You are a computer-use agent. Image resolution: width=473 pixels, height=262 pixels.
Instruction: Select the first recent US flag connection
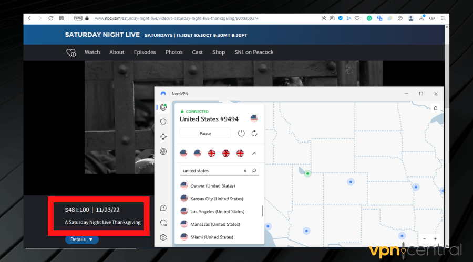(x=183, y=154)
